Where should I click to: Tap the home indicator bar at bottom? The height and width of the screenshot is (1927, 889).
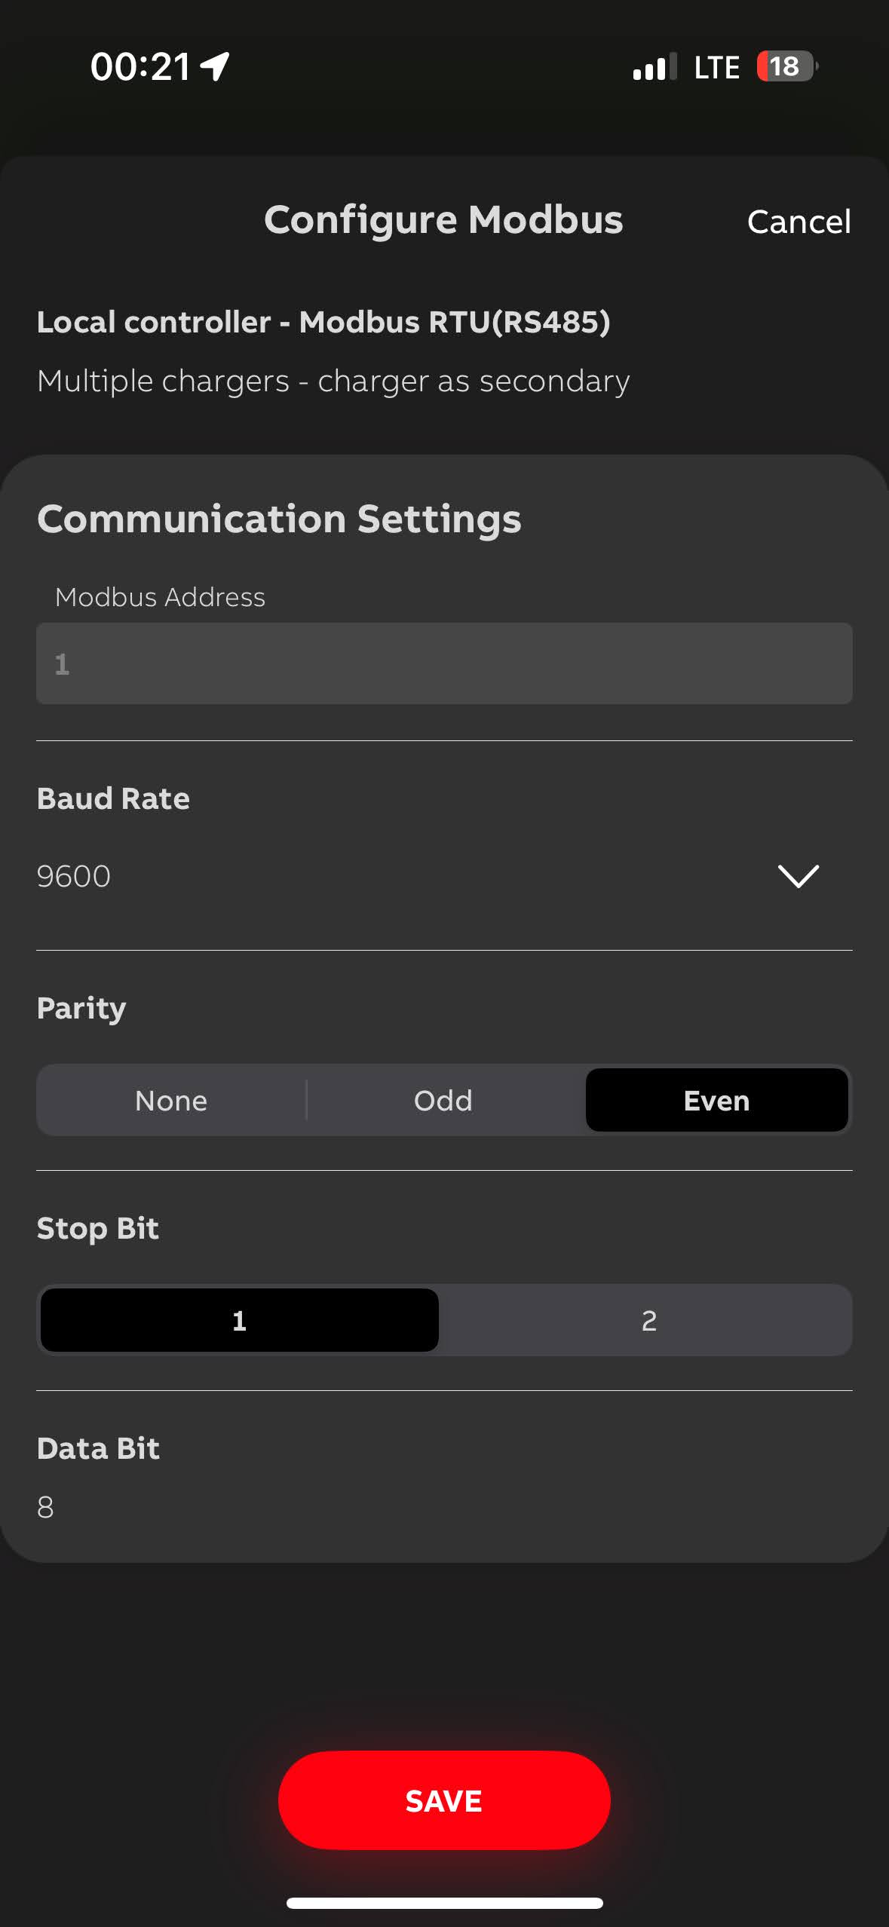444,1903
